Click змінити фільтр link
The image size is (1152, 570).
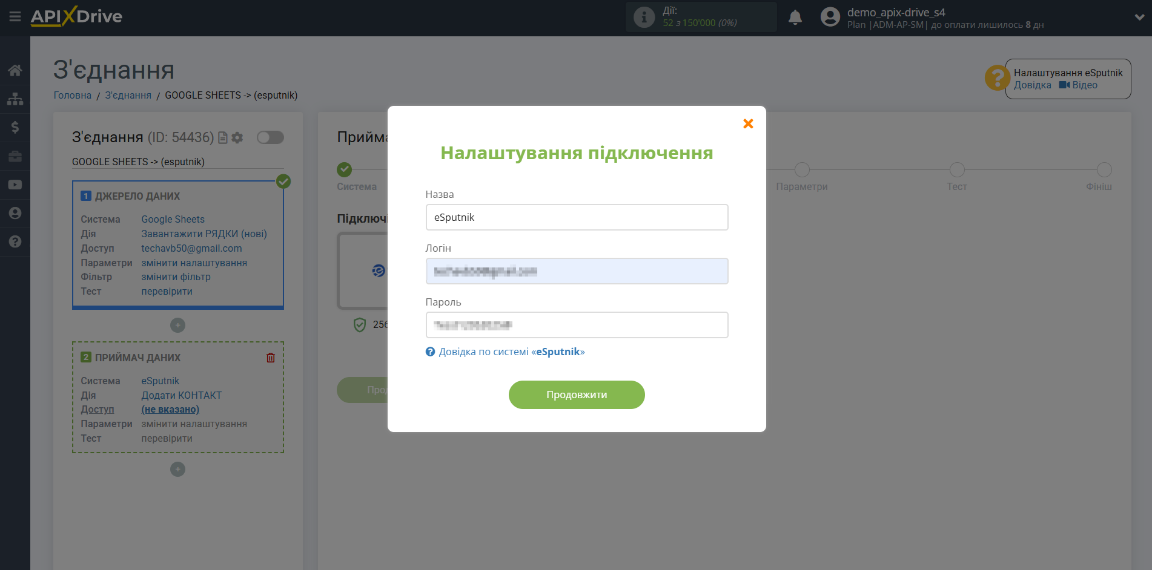pos(176,277)
